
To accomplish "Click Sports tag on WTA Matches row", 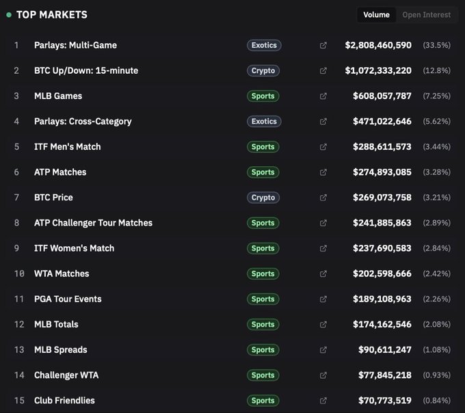I will (263, 274).
